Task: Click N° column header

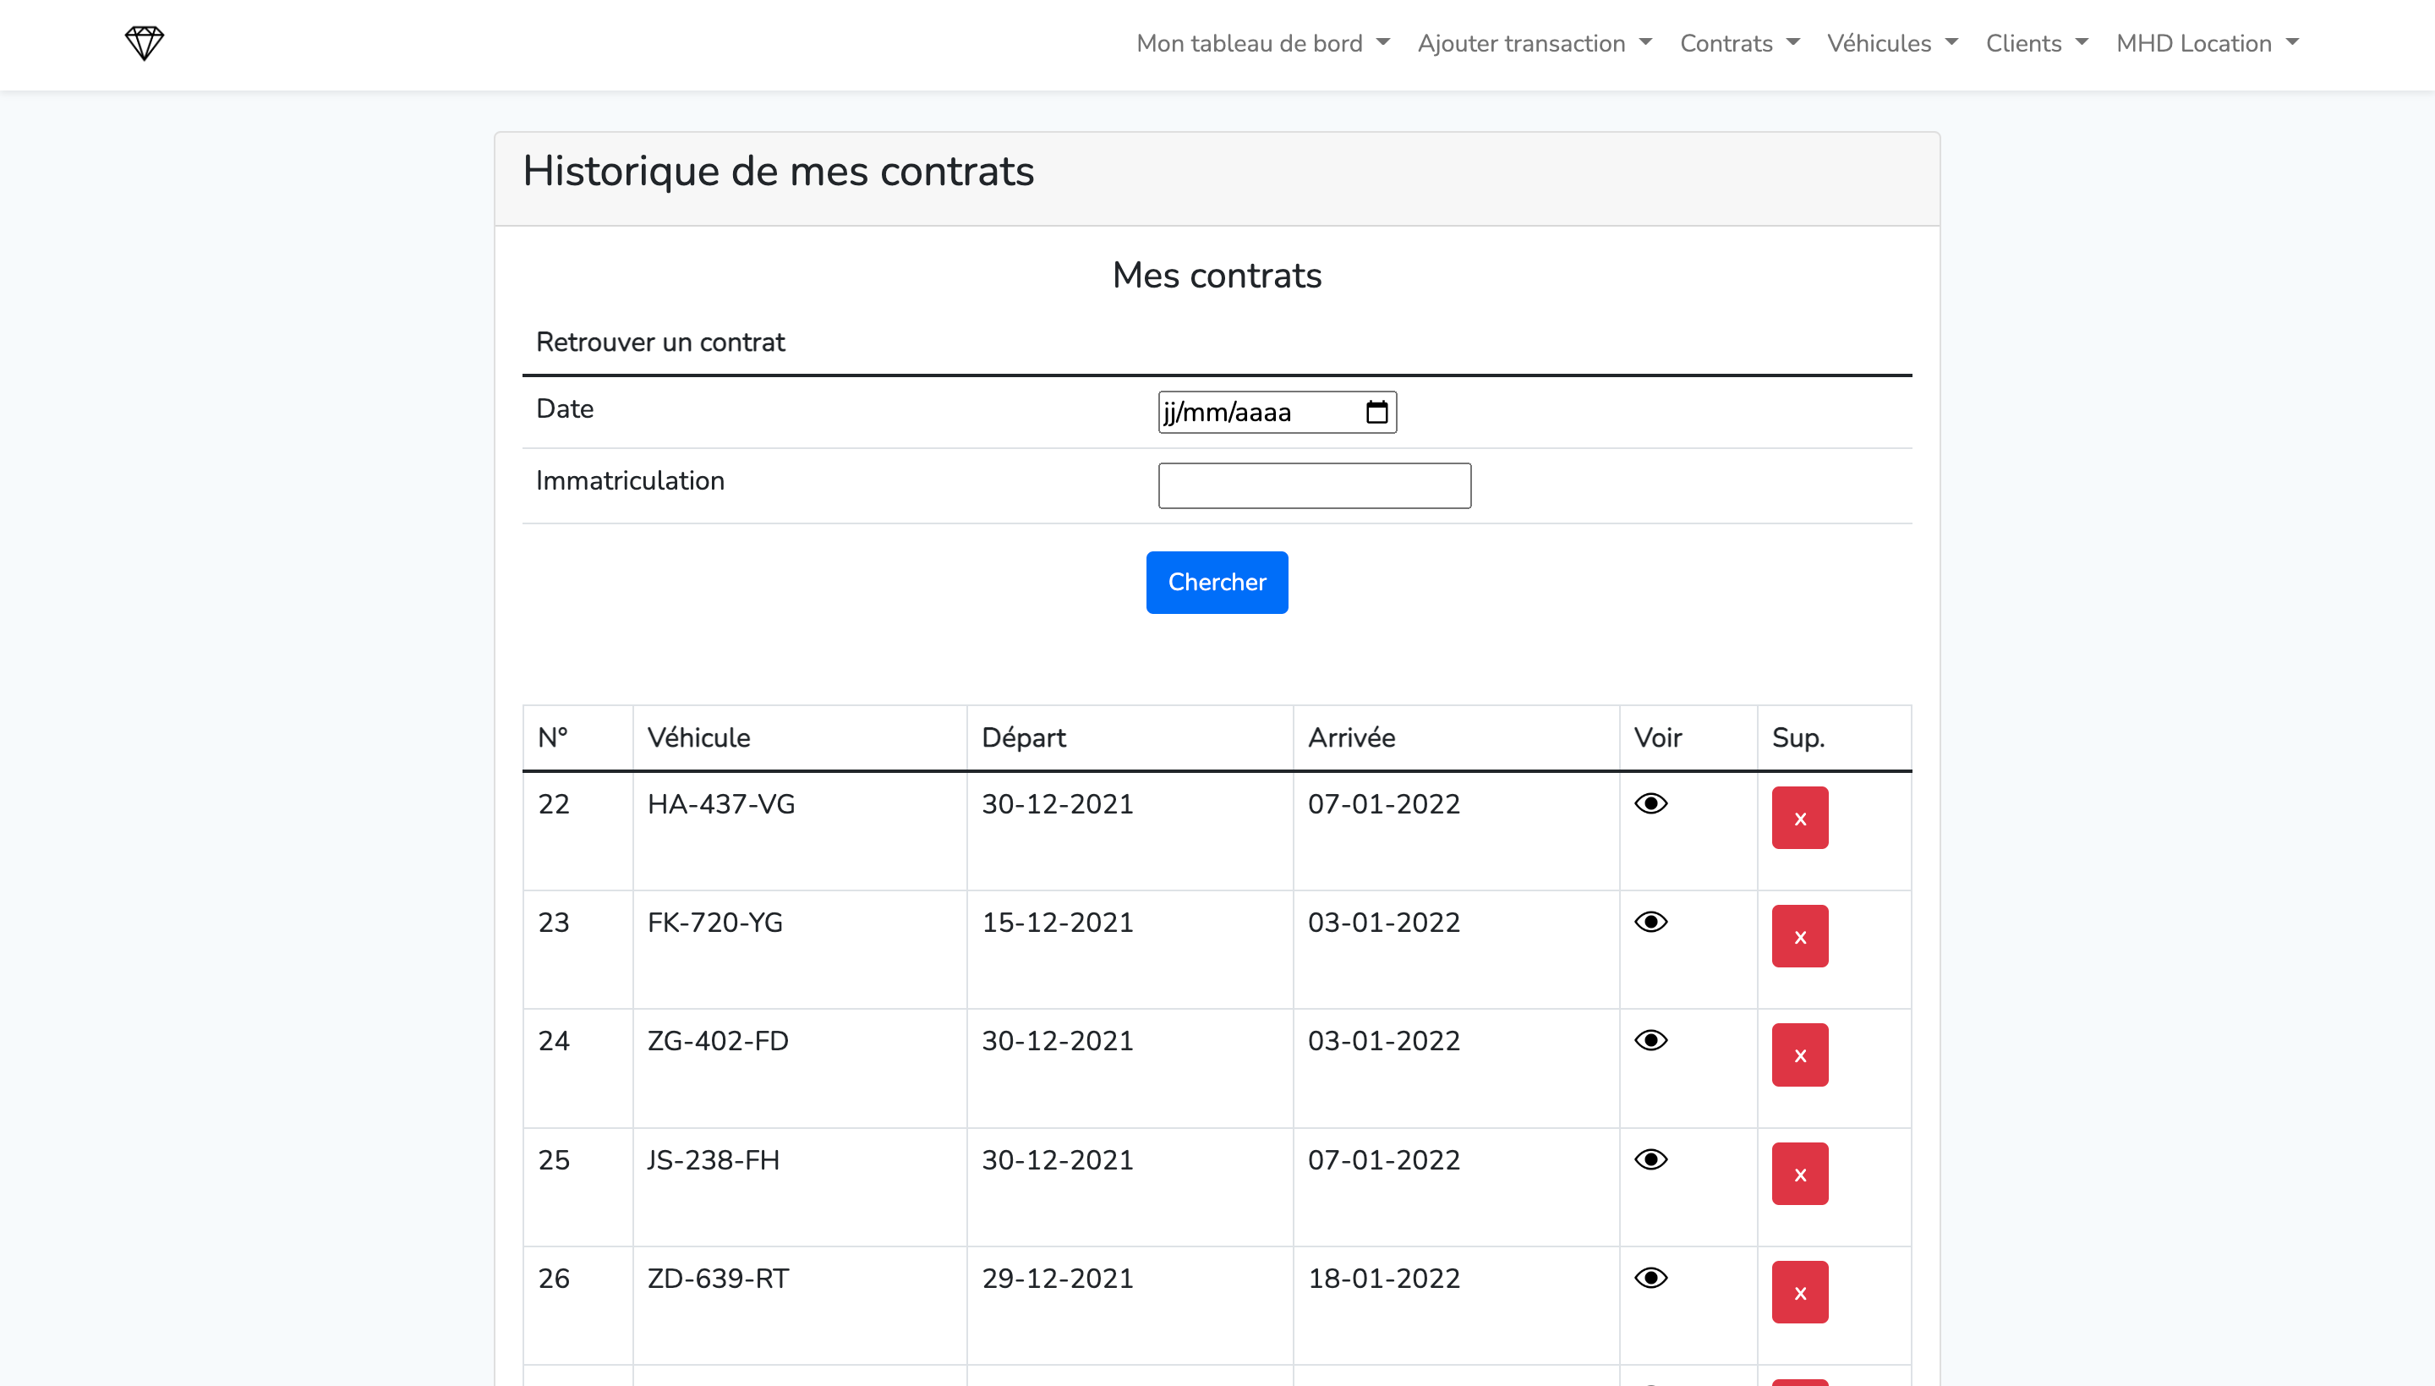Action: [577, 737]
